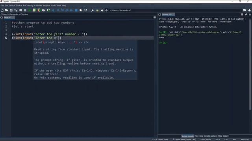Viewport: 252px width, 141px height.
Task: Switch to the Files pane tab
Action: coord(196,136)
